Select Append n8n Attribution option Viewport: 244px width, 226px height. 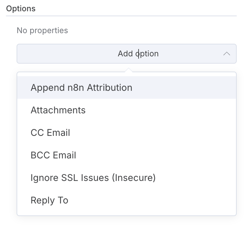(x=81, y=87)
